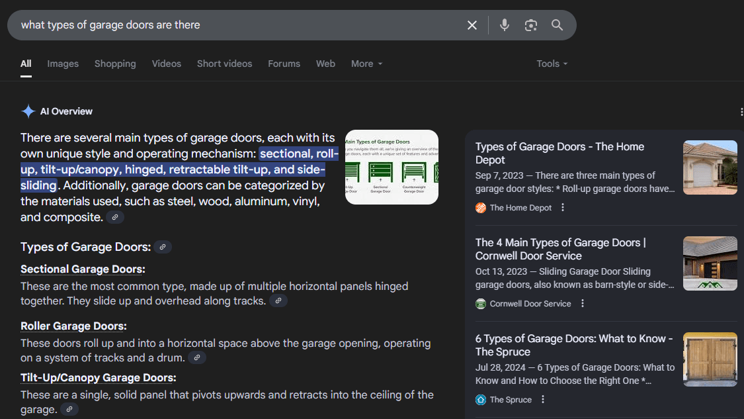
Task: Open the Tools dropdown
Action: (552, 64)
